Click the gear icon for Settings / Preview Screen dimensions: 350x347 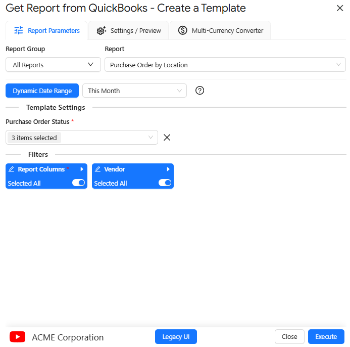(102, 30)
